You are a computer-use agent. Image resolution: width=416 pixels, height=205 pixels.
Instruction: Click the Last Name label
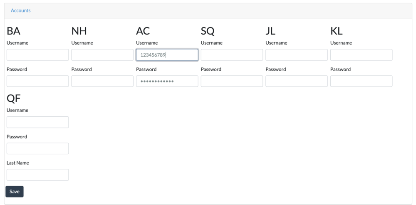pyautogui.click(x=18, y=163)
